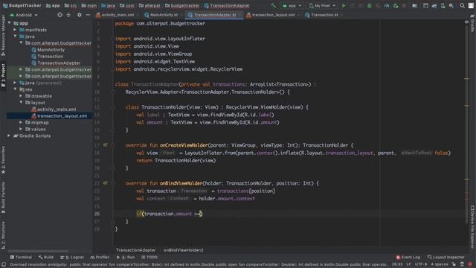Open the Logcat tool window

click(x=72, y=258)
